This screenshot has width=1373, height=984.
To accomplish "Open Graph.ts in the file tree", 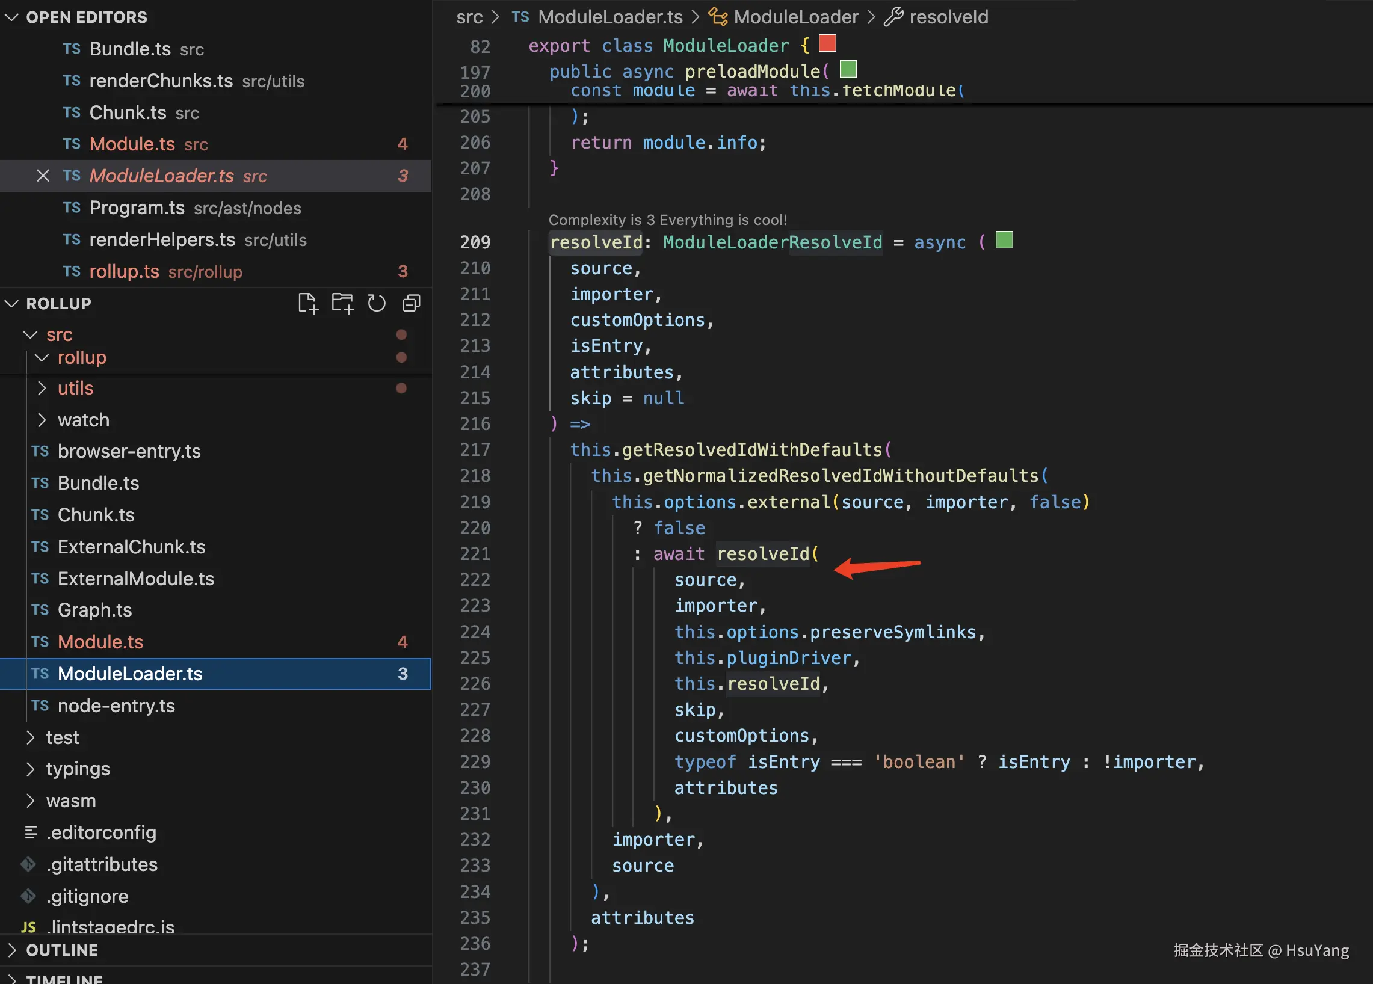I will pyautogui.click(x=94, y=610).
